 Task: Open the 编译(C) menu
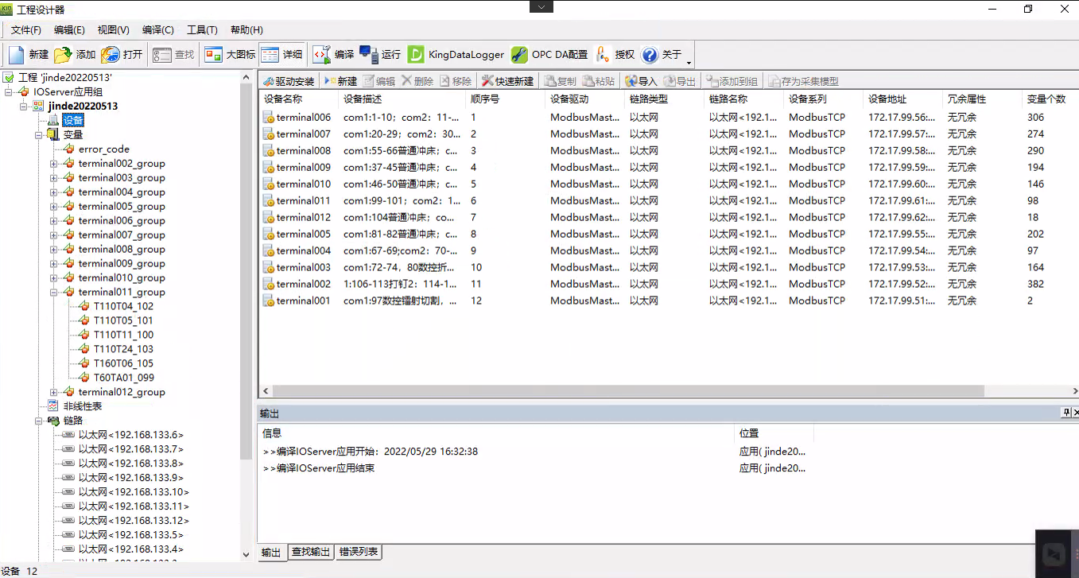pyautogui.click(x=157, y=29)
